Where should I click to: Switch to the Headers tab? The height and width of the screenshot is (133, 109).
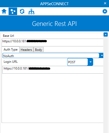[26, 50]
